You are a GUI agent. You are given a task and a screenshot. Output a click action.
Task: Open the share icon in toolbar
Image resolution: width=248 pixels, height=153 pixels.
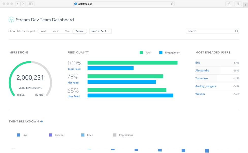[x=229, y=4]
